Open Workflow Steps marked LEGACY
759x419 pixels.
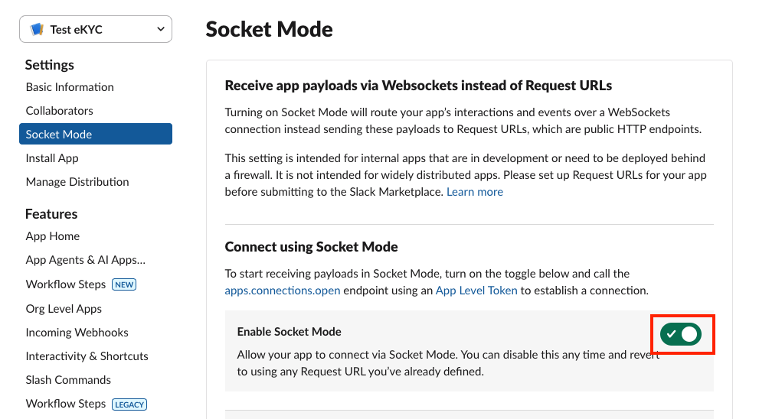[66, 404]
